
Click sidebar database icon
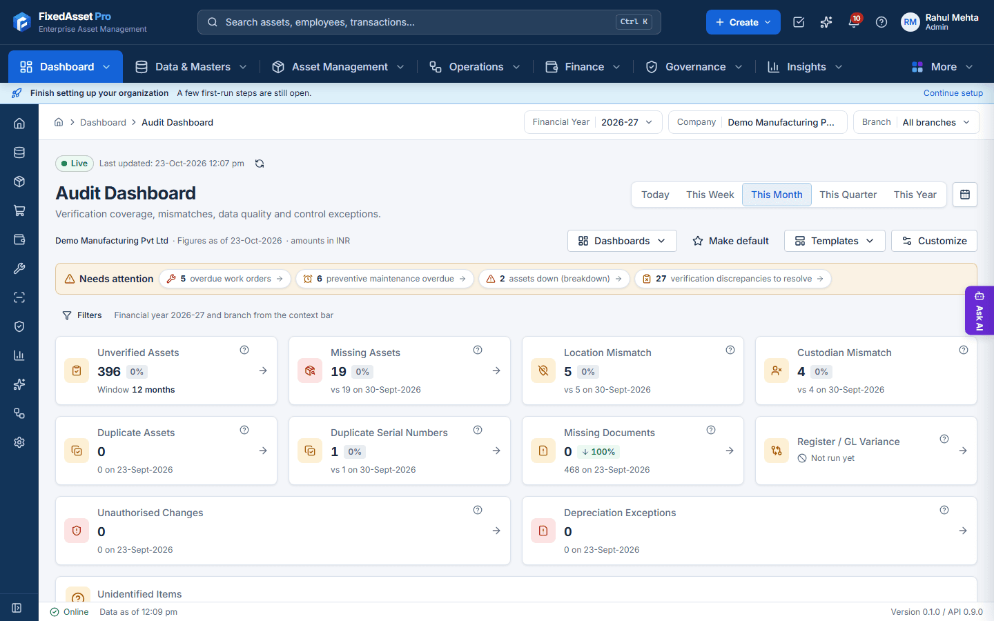tap(19, 152)
